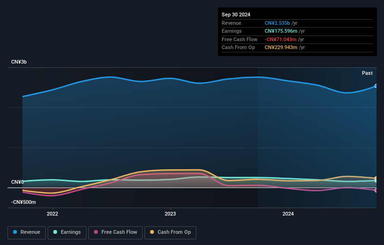The width and height of the screenshot is (384, 245).
Task: Click the -CN¥500m y-axis label
Action: [23, 202]
